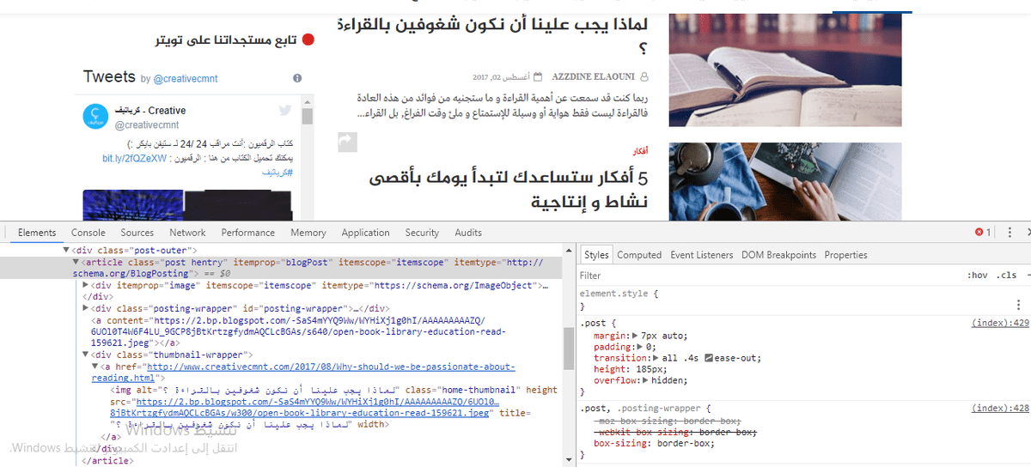Image resolution: width=1031 pixels, height=467 pixels.
Task: Click the @creativecmnt link beside Tweets
Action: (186, 79)
